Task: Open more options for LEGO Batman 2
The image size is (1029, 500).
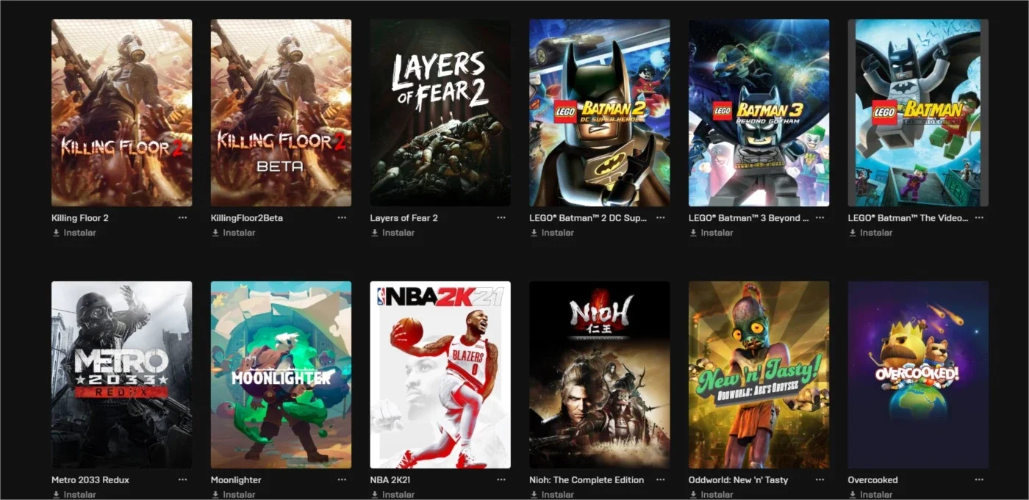Action: [x=661, y=218]
